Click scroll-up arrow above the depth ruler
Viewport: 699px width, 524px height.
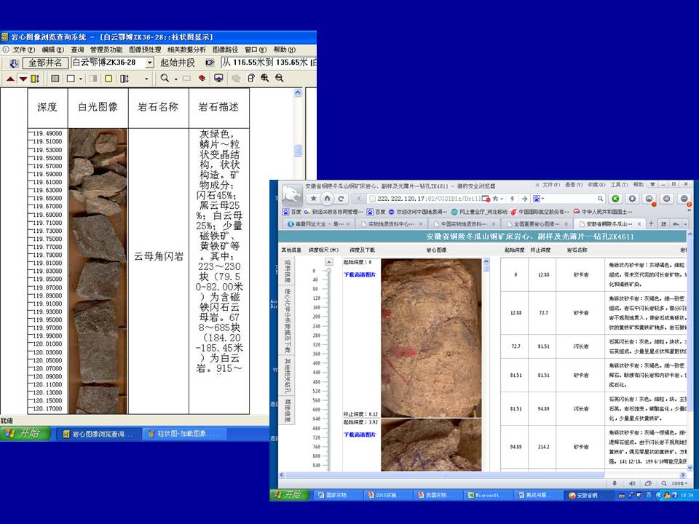point(329,262)
